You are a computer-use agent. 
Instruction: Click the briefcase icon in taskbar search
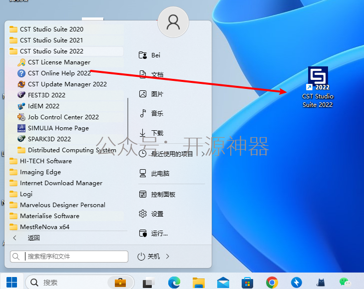click(x=120, y=283)
